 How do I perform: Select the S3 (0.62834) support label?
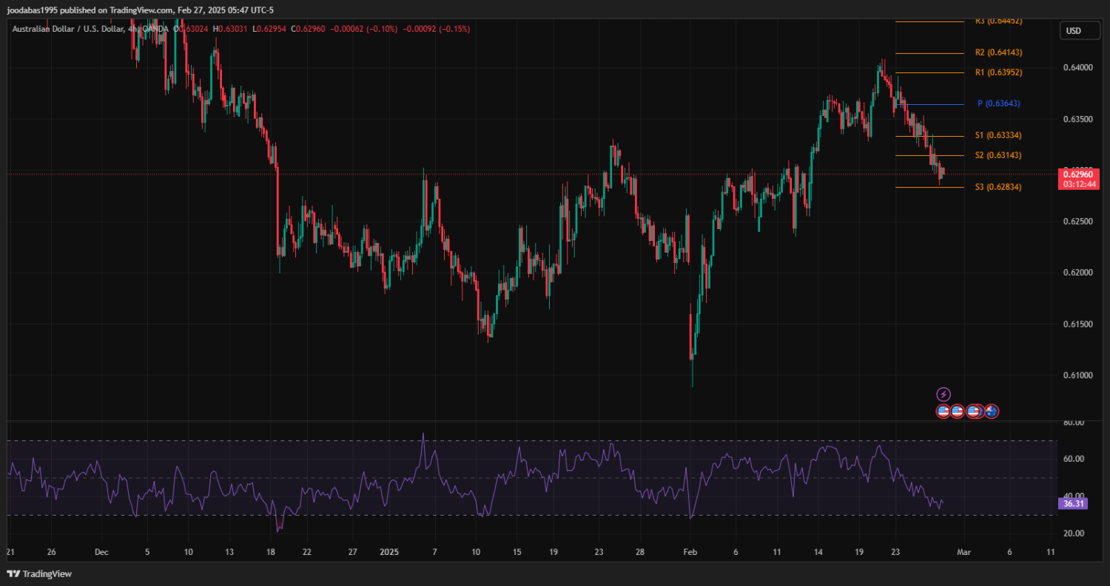[x=998, y=187]
